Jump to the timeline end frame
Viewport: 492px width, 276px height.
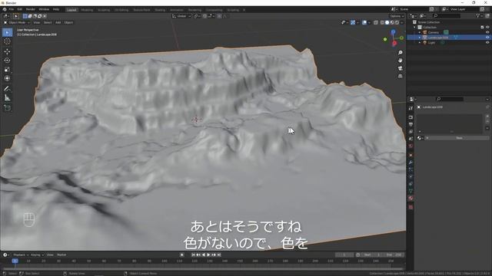point(219,255)
